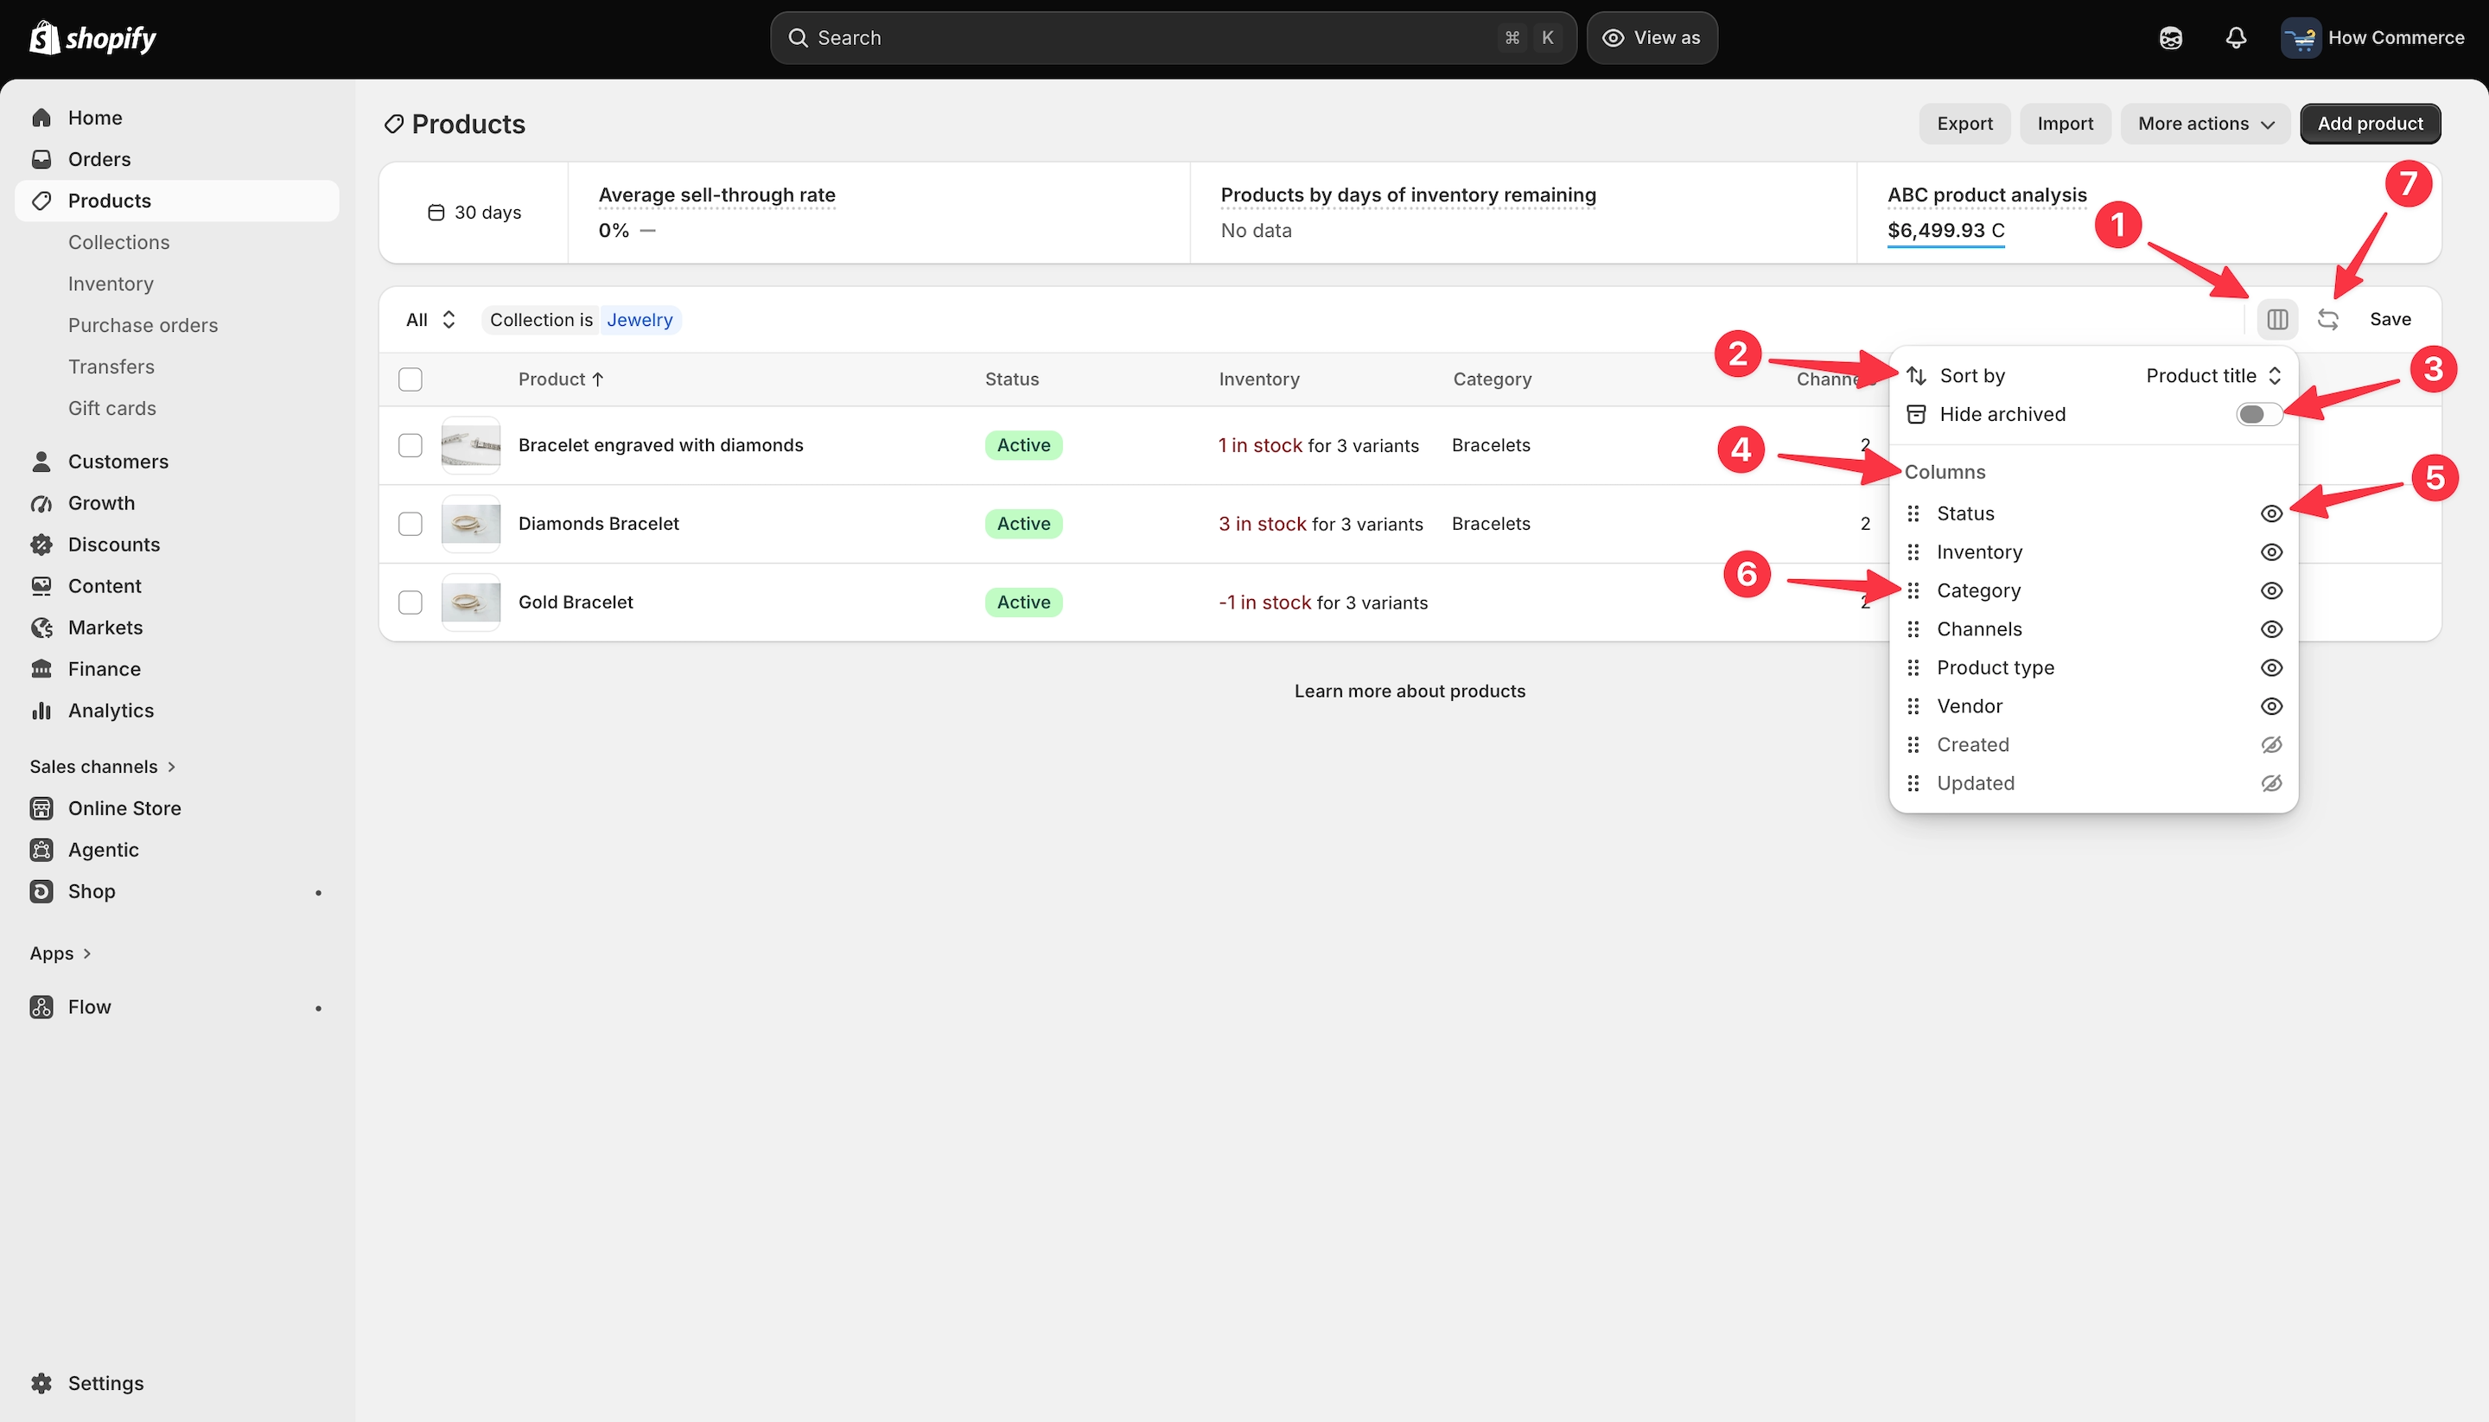Click the Analytics bar chart icon
This screenshot has height=1422, width=2489.
click(x=41, y=710)
